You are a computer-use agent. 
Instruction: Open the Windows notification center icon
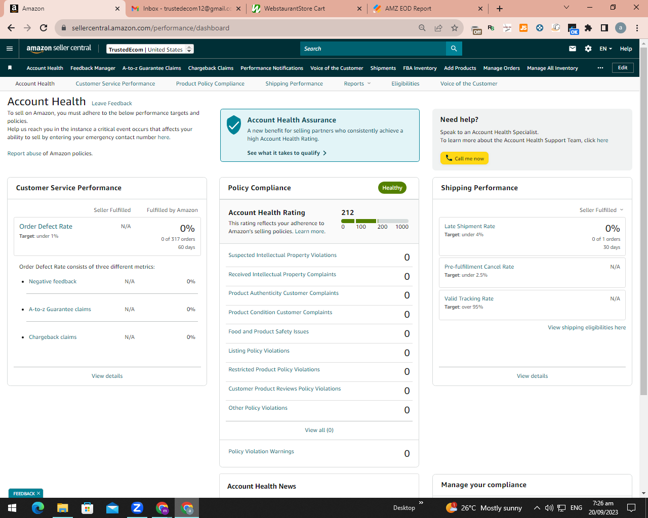point(631,508)
